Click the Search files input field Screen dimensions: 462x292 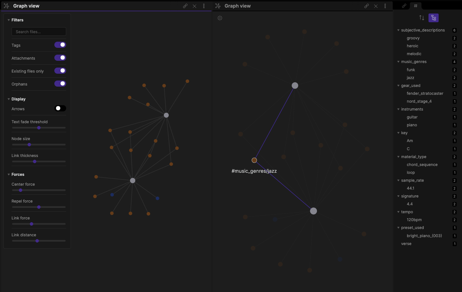tap(39, 32)
